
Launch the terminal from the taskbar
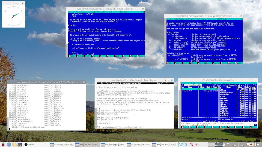20,145
